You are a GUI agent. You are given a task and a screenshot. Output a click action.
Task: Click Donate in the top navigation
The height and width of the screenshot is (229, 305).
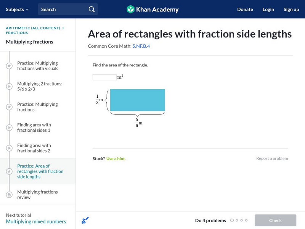pos(245,9)
